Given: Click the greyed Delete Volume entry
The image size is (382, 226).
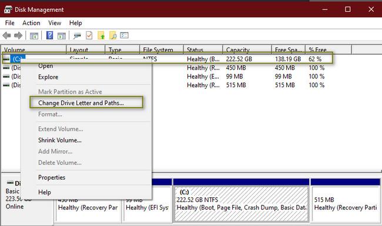Looking at the screenshot, I should click(x=60, y=163).
